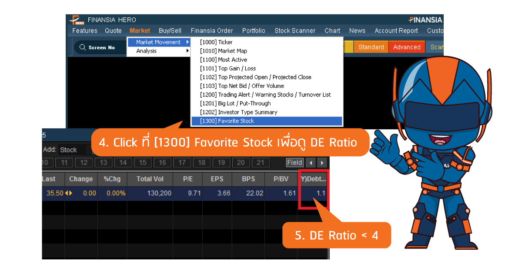
Task: Click [1300] Favorite Stock menu item
Action: 267,121
